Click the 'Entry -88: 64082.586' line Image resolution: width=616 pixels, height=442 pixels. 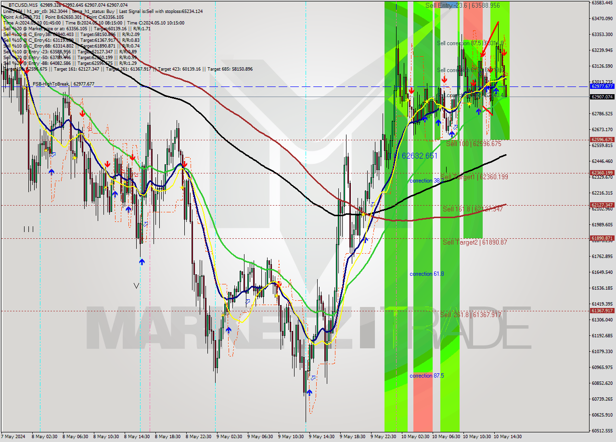click(x=70, y=63)
